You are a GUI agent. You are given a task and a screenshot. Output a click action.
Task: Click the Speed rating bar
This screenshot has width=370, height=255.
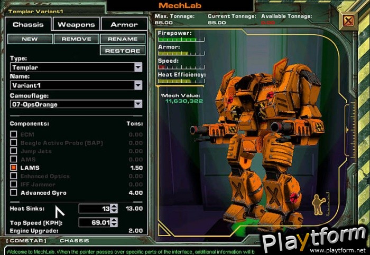click(x=181, y=67)
